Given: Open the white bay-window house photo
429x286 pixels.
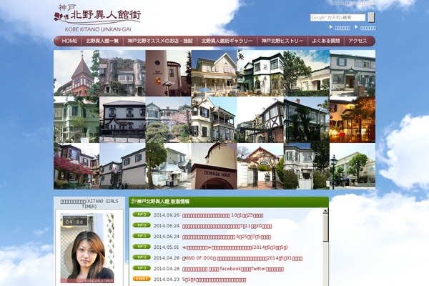Looking at the screenshot, I should click(x=307, y=166).
